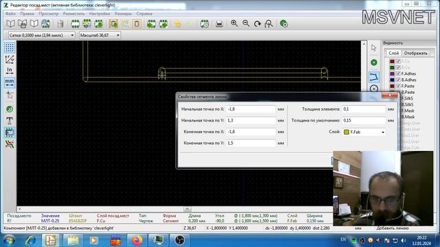Click B.Adhes blue color swatch

[392, 80]
